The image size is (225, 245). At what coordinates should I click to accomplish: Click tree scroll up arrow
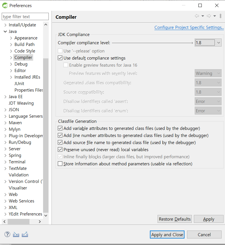click(x=46, y=25)
